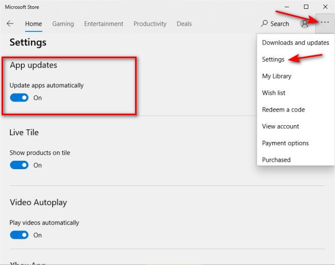Switch to the Home tab
Image resolution: width=335 pixels, height=265 pixels.
pos(33,24)
